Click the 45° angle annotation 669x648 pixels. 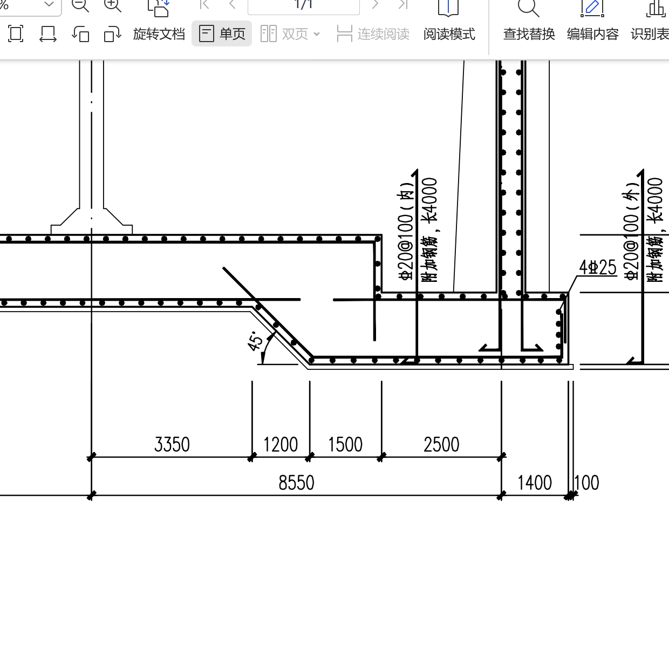pyautogui.click(x=256, y=342)
